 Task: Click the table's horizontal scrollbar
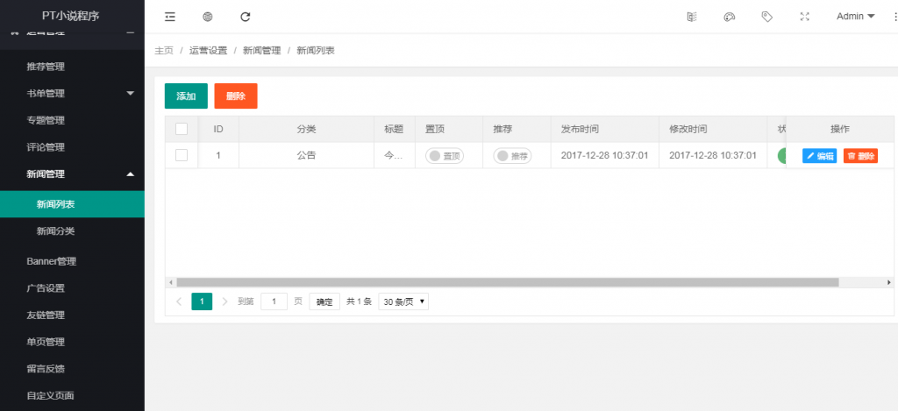[x=507, y=282]
